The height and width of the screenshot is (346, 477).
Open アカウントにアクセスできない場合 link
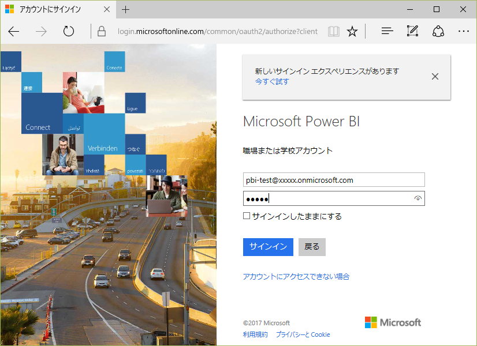point(296,276)
